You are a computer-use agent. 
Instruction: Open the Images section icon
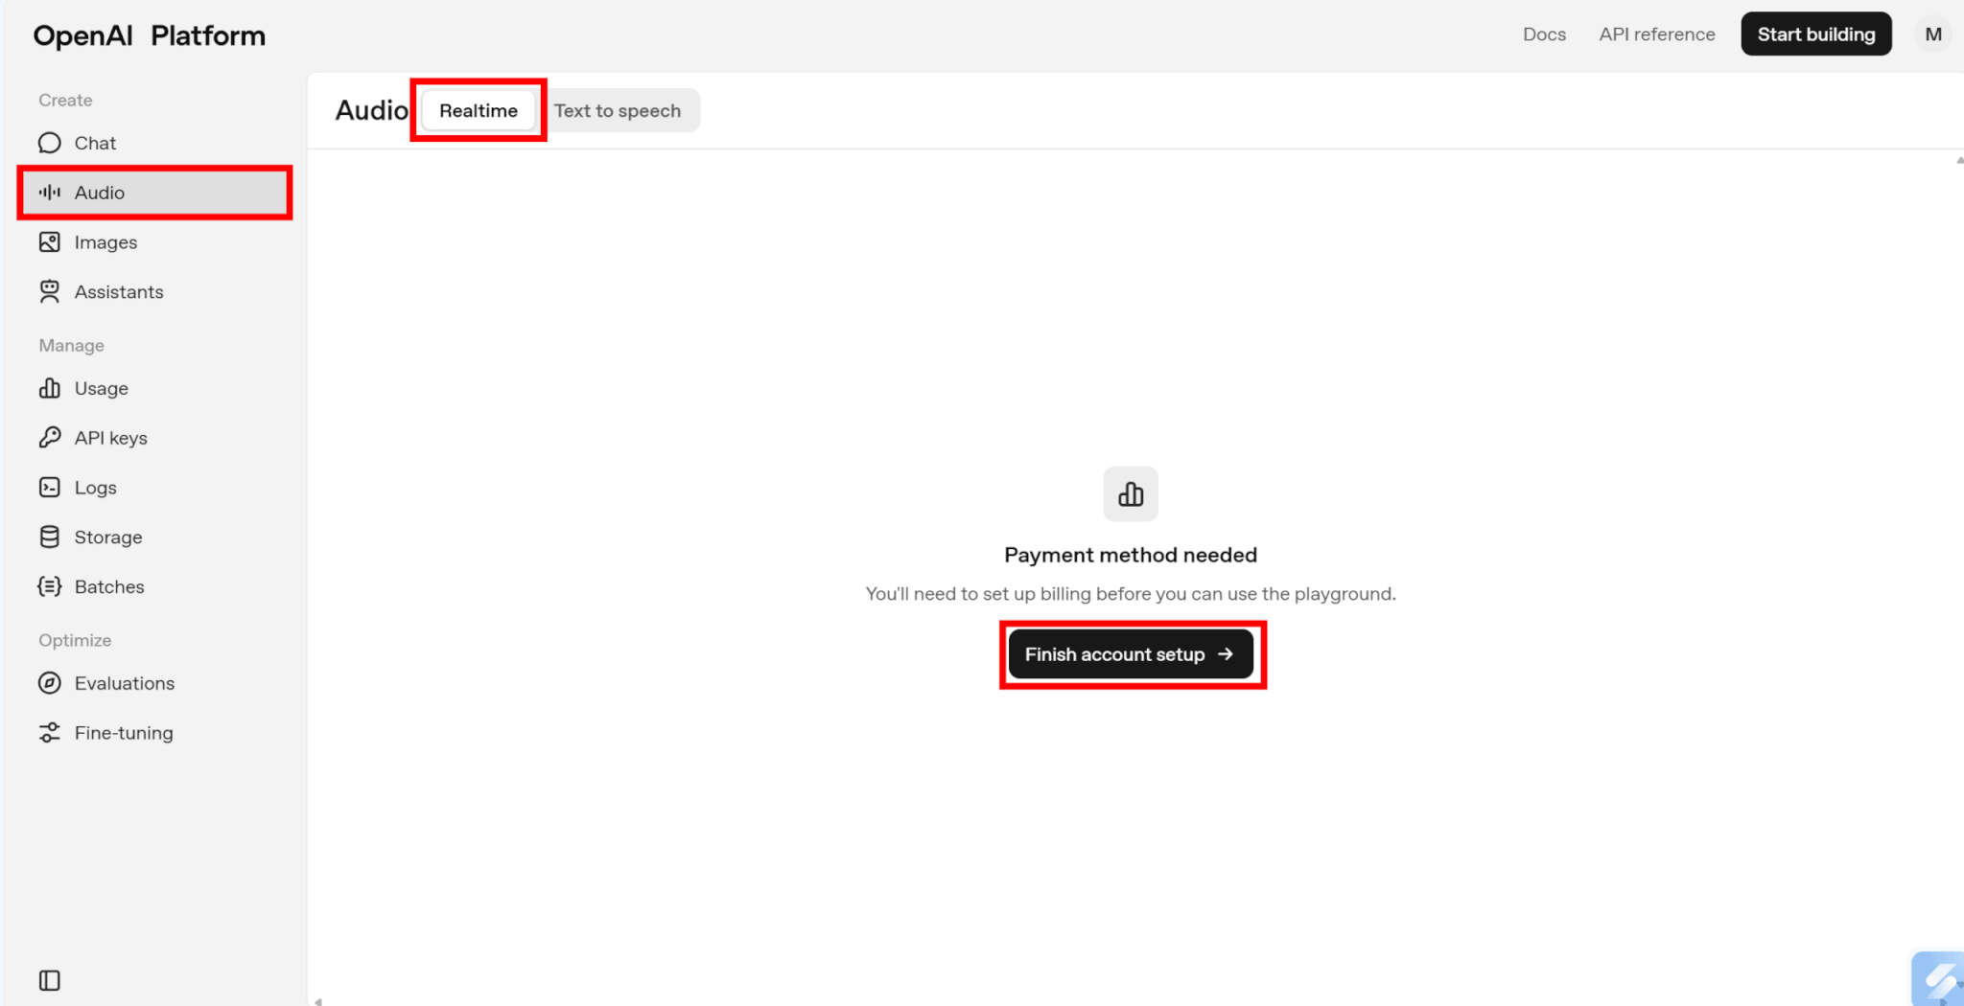[x=49, y=242]
